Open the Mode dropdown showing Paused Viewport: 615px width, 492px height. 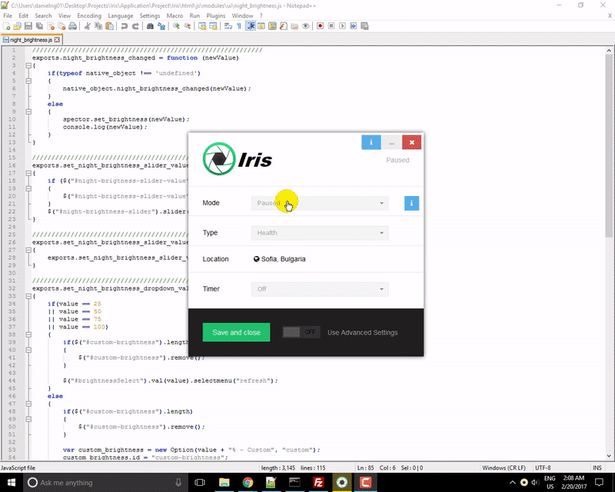coord(320,203)
